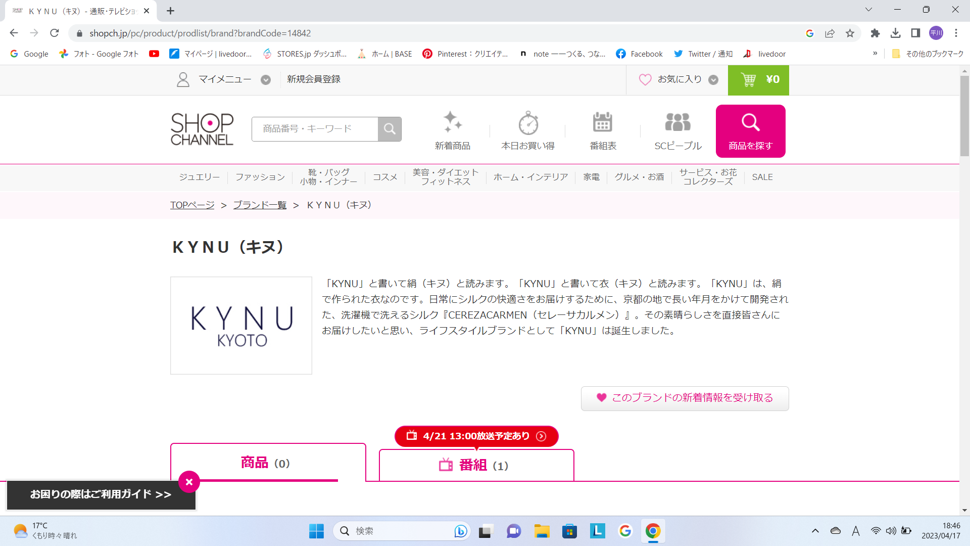The height and width of the screenshot is (546, 970).
Task: Click the KYNU KYOTO brand logo image
Action: coord(241,326)
